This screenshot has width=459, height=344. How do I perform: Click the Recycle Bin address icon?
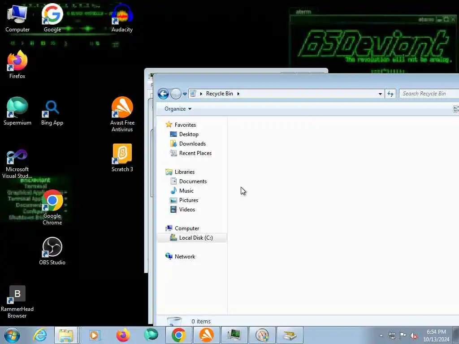193,94
